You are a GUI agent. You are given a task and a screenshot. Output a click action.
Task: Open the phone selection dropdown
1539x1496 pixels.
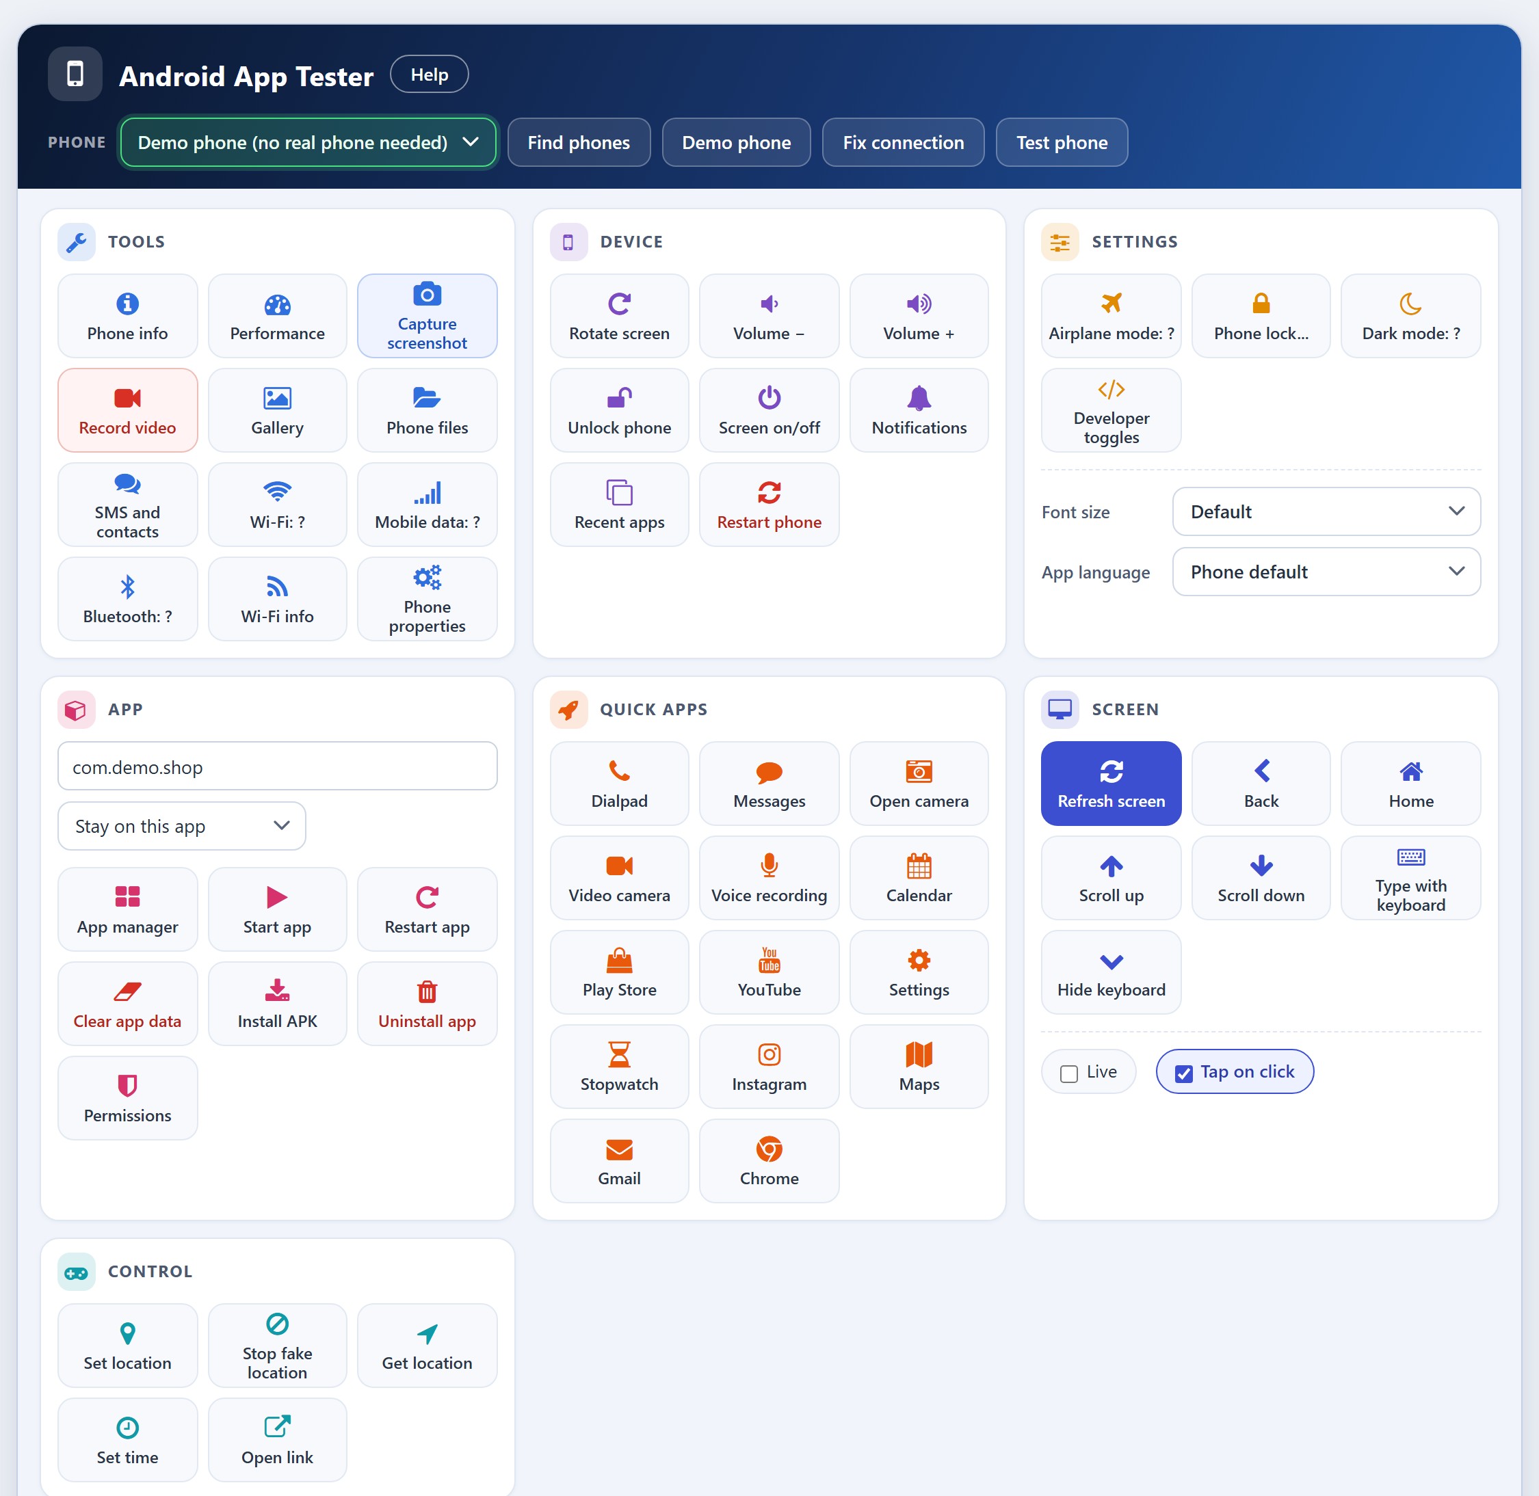tap(308, 142)
